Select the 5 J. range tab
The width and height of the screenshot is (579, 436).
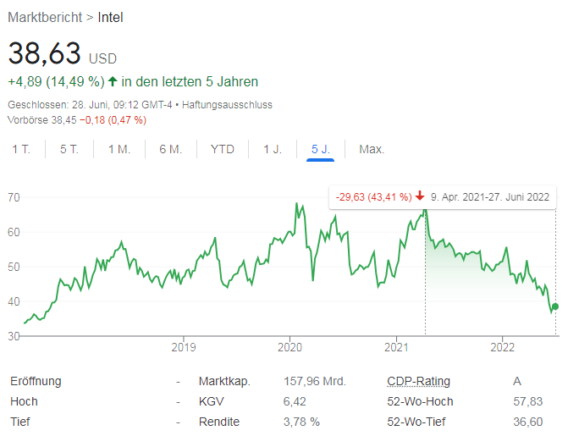point(321,149)
